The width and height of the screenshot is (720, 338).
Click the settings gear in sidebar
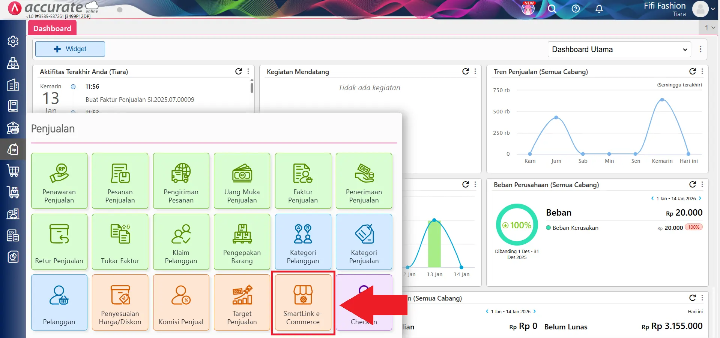(13, 41)
